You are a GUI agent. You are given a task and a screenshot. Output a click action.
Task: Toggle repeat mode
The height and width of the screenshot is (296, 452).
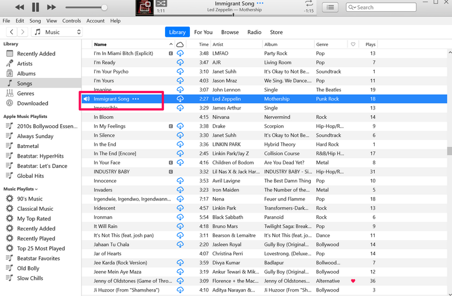tap(308, 3)
